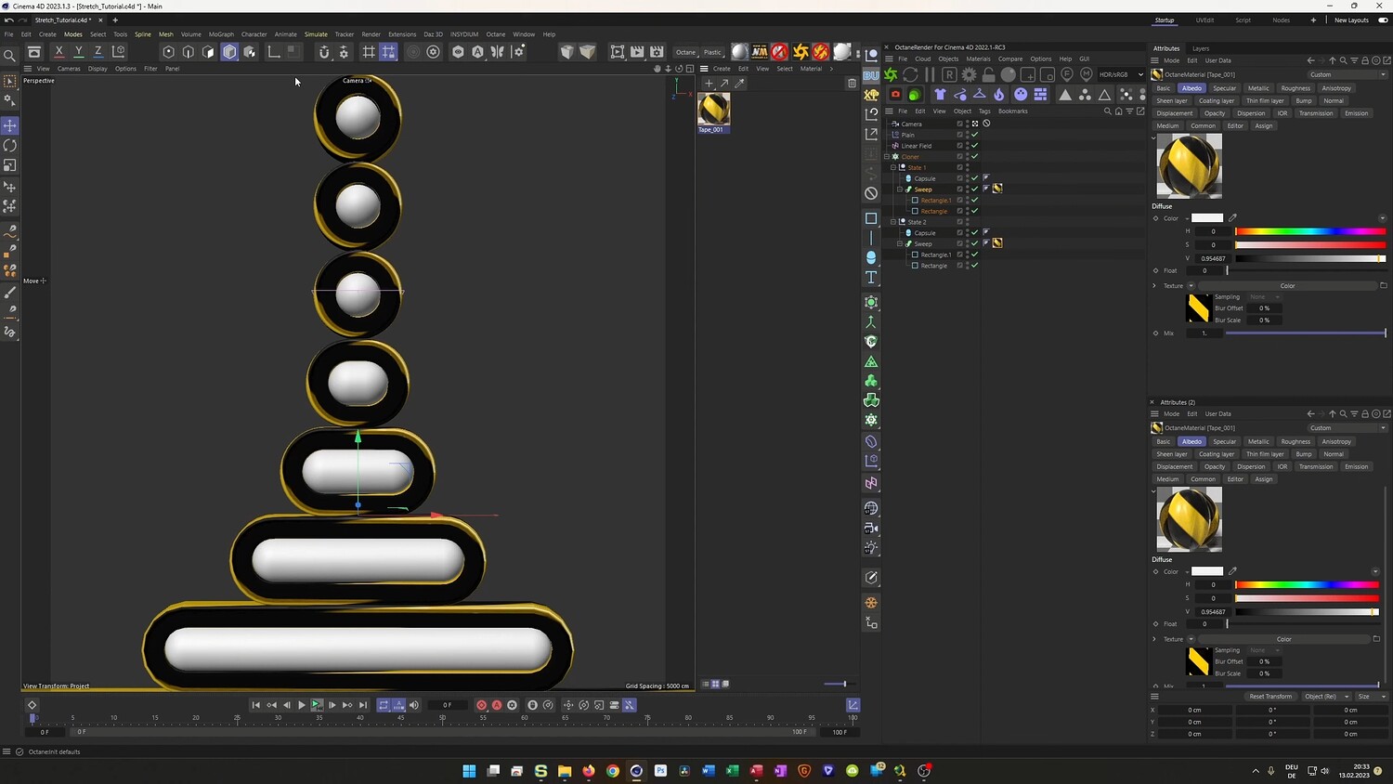The height and width of the screenshot is (784, 1393).
Task: Go to the start of animation
Action: pos(256,705)
